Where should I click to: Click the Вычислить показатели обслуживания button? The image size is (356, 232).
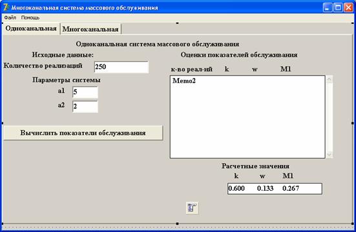point(83,133)
